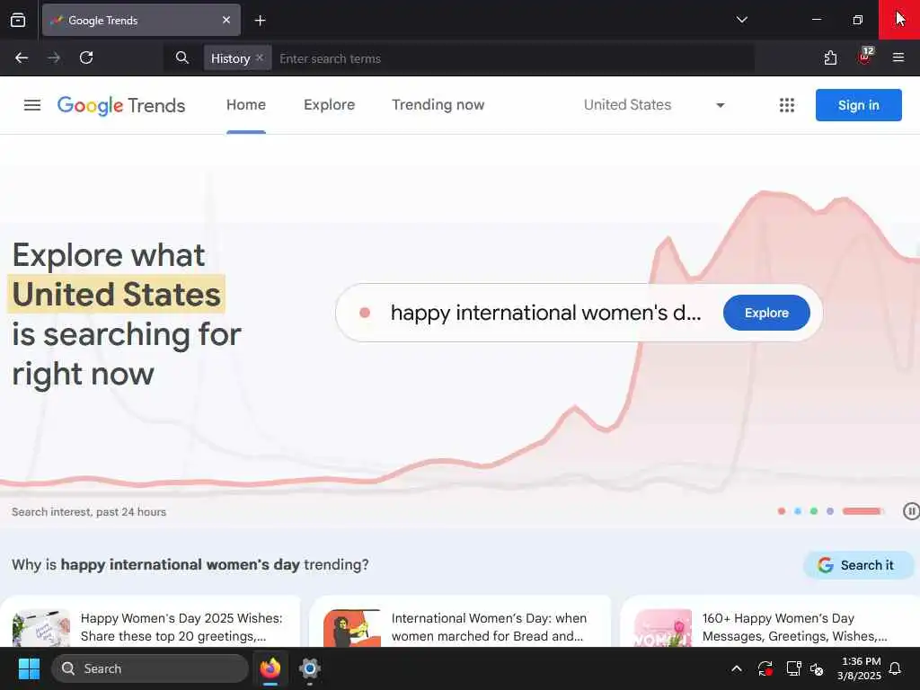Switch to the Explore tab
920x690 pixels.
point(329,105)
